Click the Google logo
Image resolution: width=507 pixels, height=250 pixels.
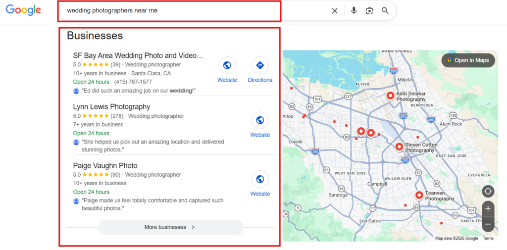pyautogui.click(x=23, y=10)
